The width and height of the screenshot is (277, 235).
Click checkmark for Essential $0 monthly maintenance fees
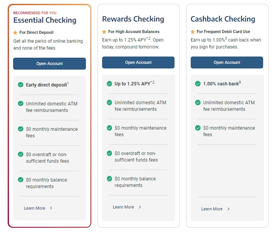[20, 129]
